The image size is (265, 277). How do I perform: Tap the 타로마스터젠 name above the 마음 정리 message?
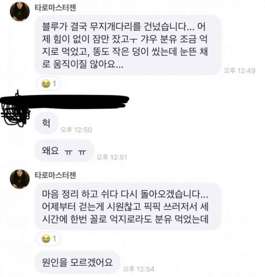[x=55, y=175]
